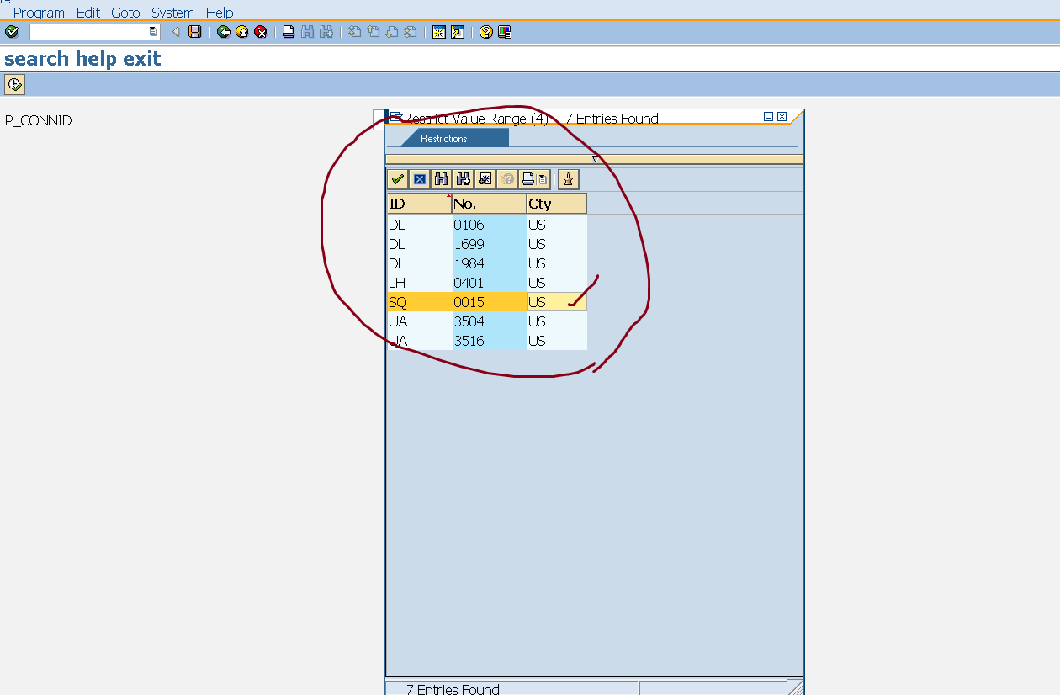
Task: Click the Find Next icon in the popup
Action: click(x=463, y=178)
